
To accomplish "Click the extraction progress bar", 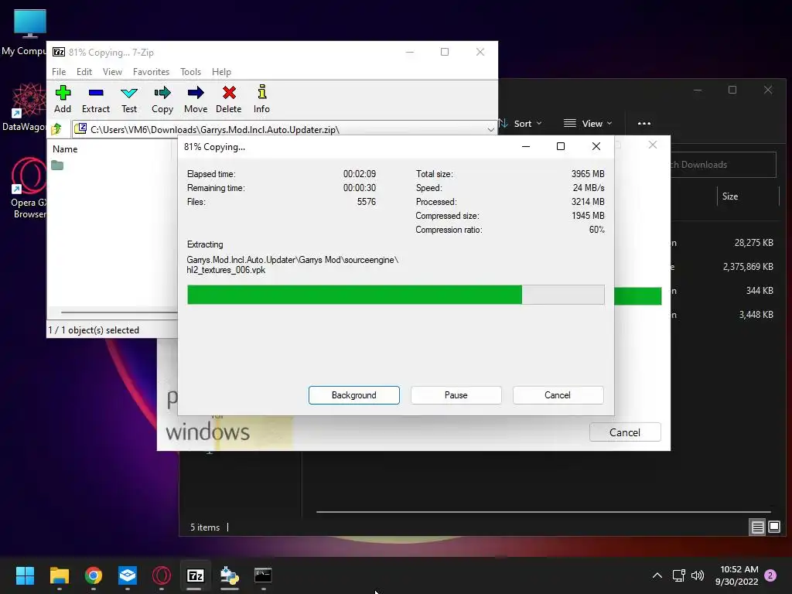I will 395,295.
